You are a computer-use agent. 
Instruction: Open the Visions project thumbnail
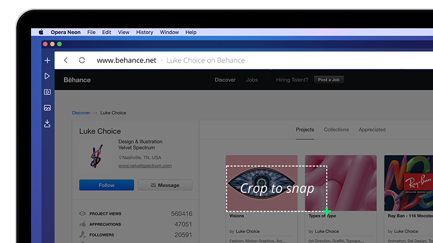point(262,183)
